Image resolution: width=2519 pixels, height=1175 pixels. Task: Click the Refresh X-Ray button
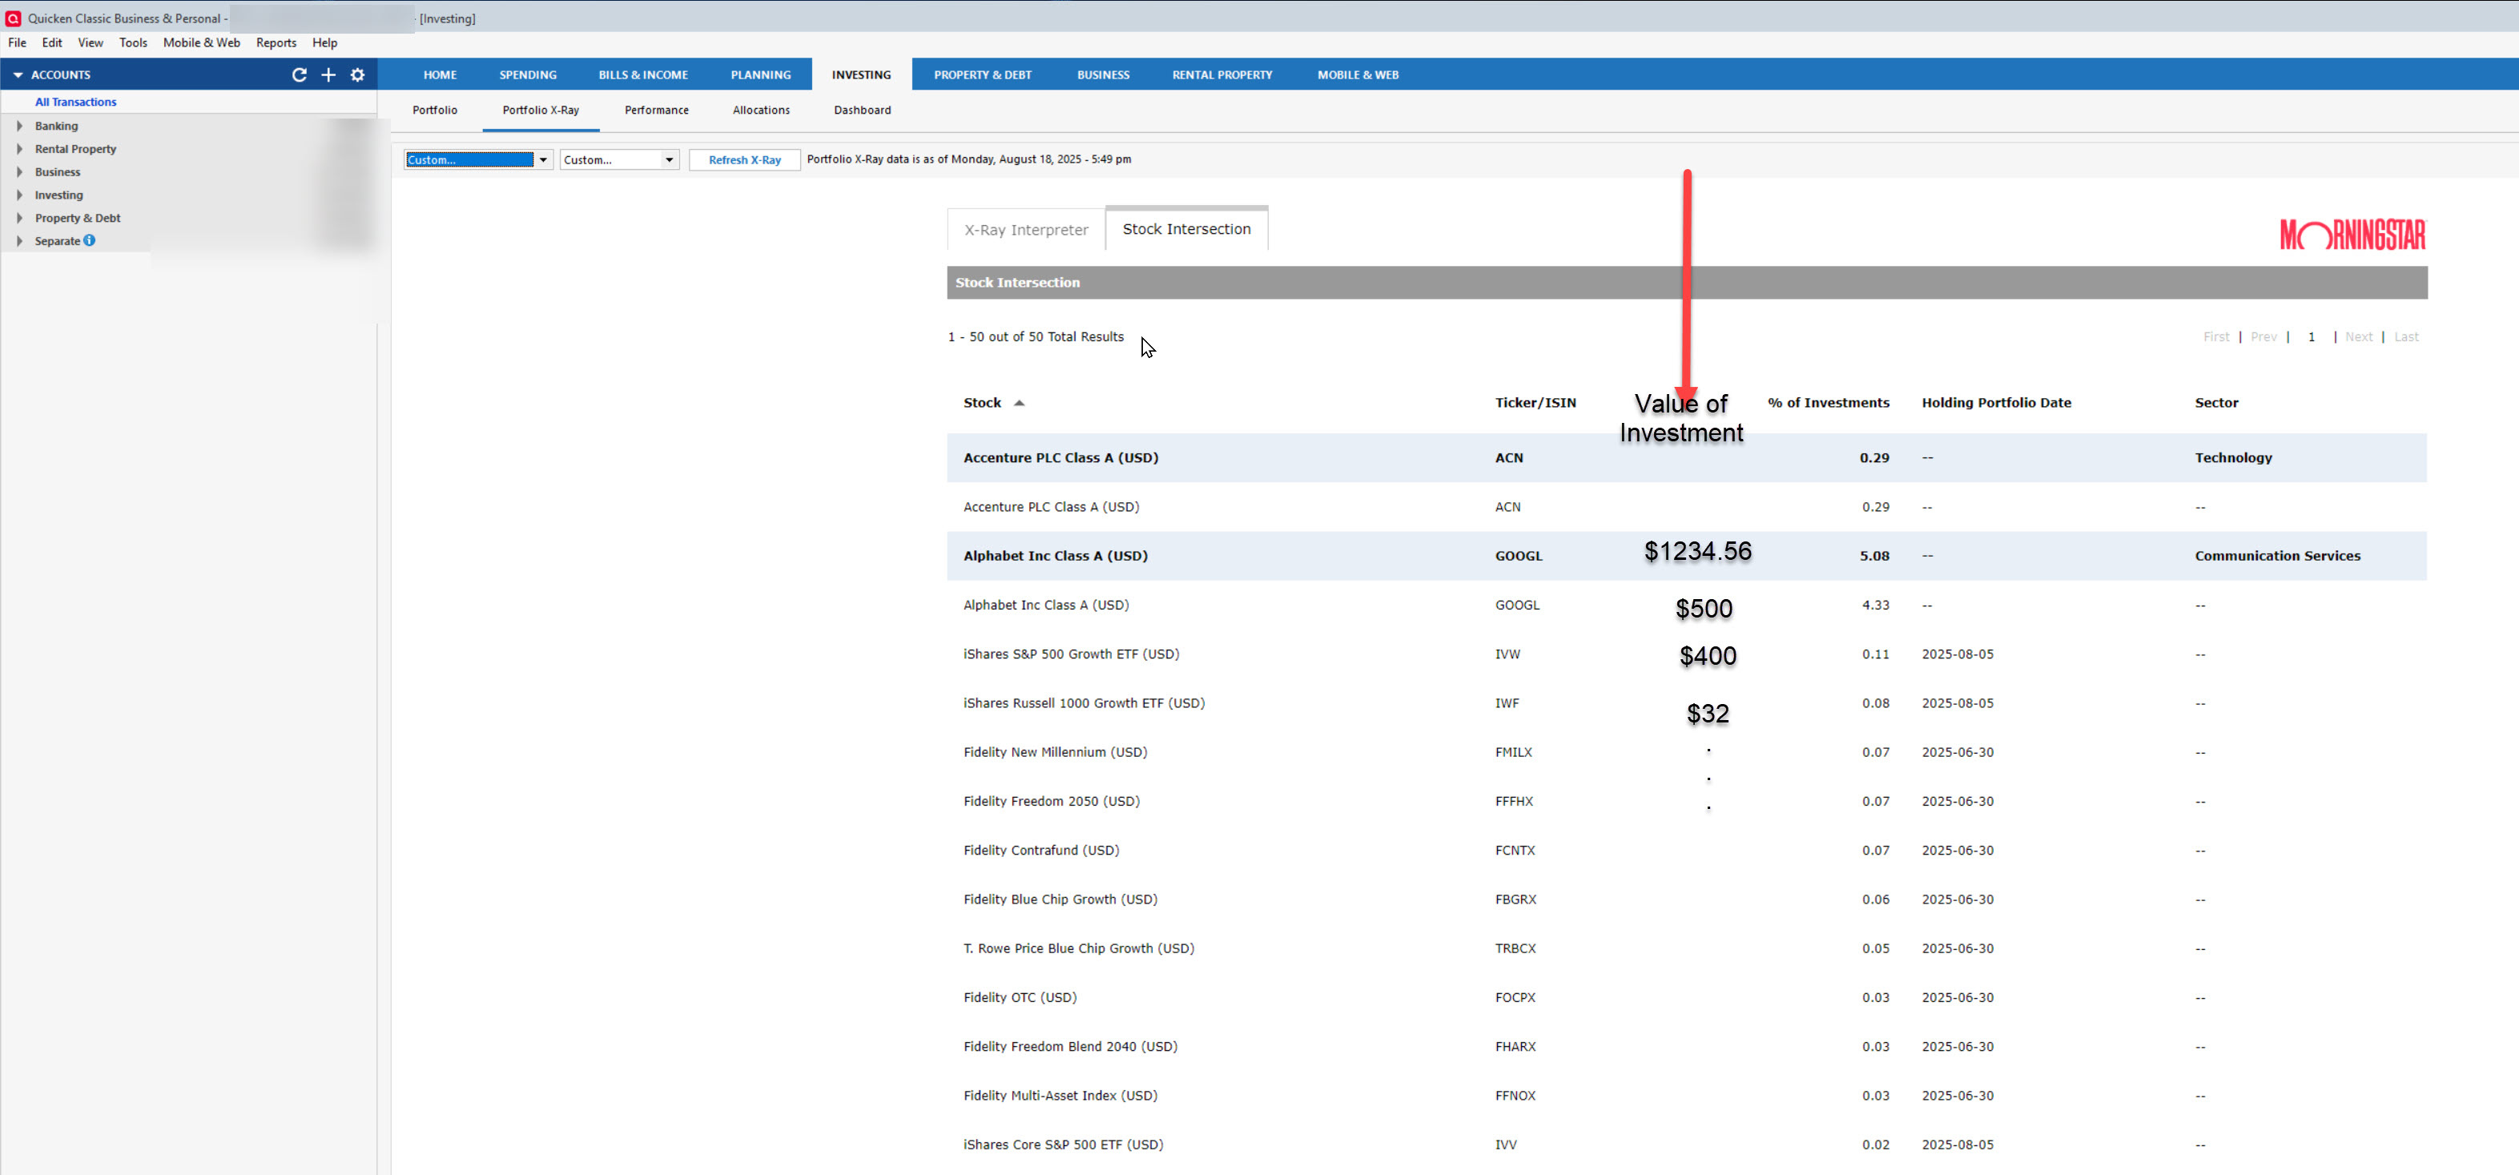click(x=744, y=159)
